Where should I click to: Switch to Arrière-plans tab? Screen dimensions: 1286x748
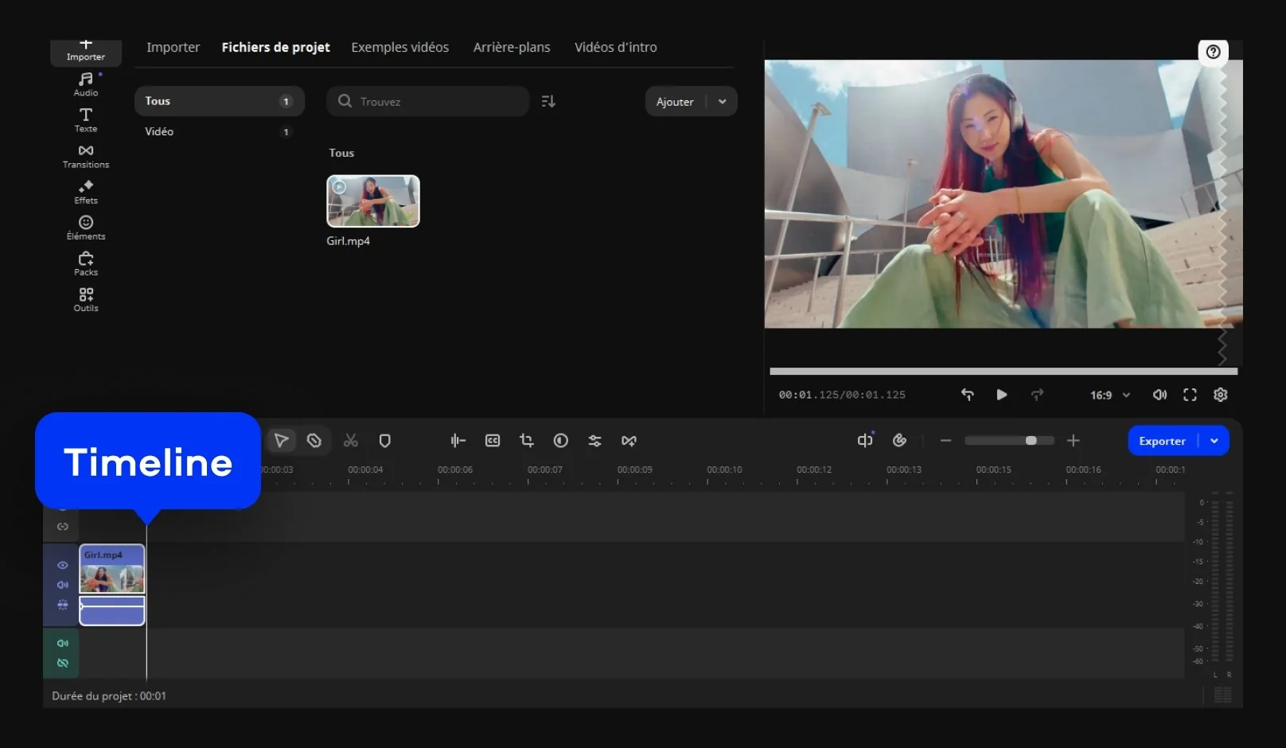tap(511, 48)
